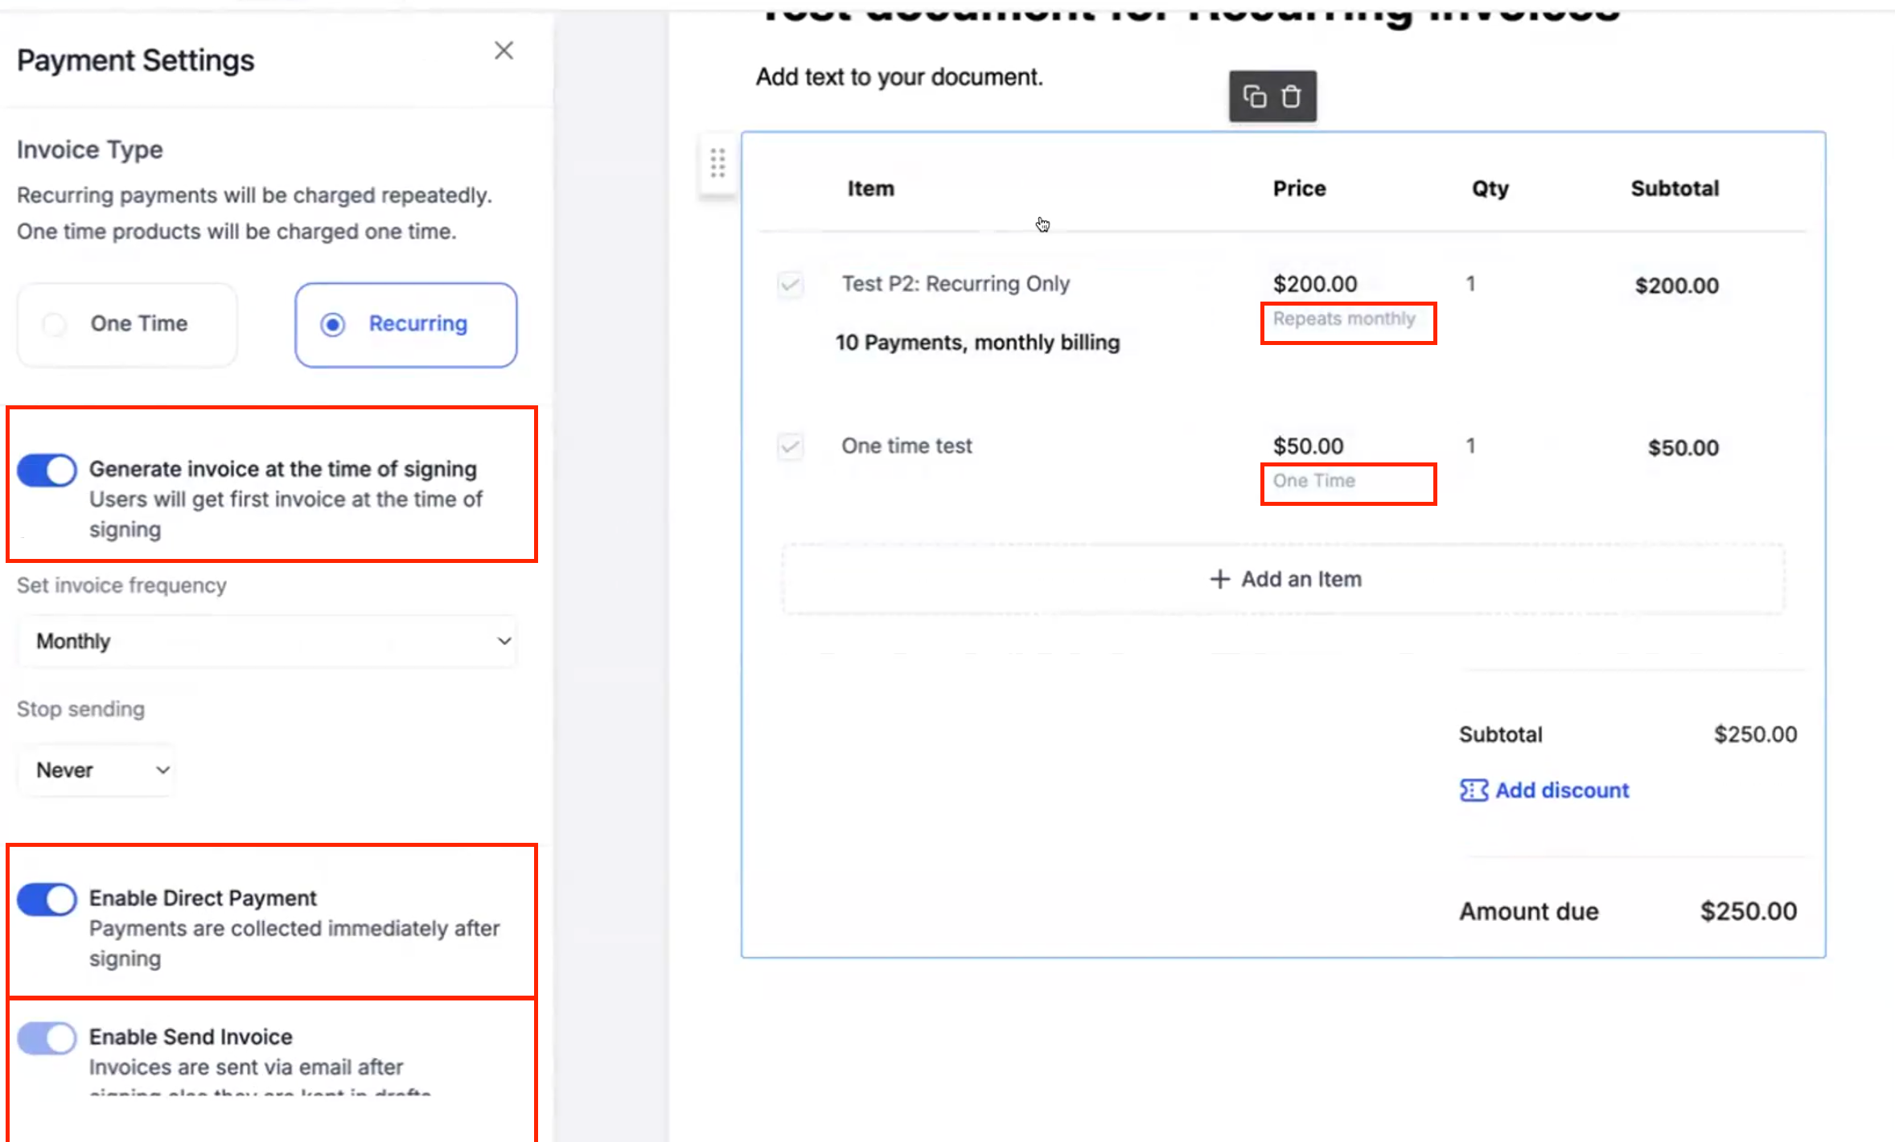Open the Never stop sending dropdown
1895x1142 pixels.
[97, 770]
